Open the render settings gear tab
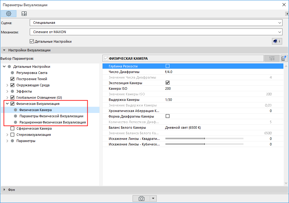289x203 pixels. point(9,14)
